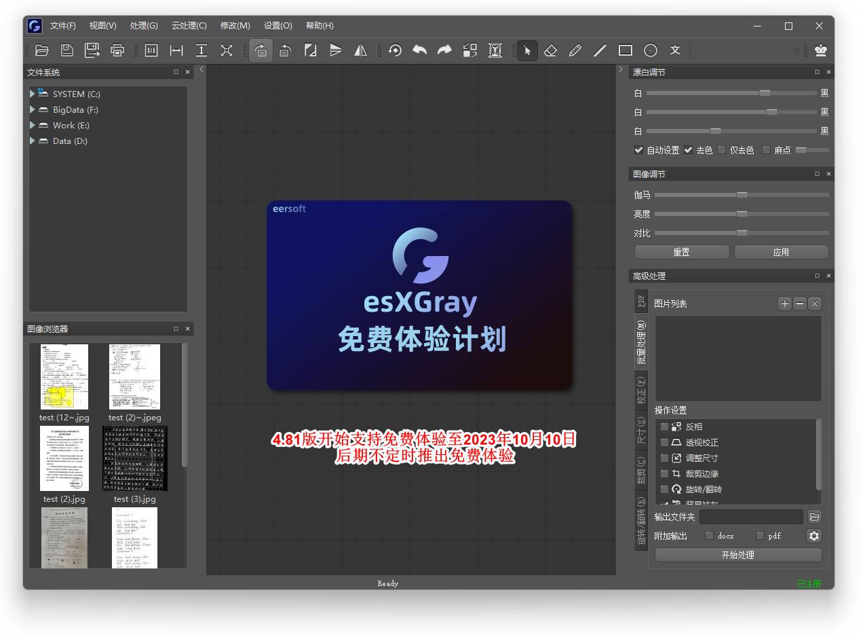The image size is (865, 637).
Task: Choose the text annotation tool
Action: pyautogui.click(x=674, y=50)
